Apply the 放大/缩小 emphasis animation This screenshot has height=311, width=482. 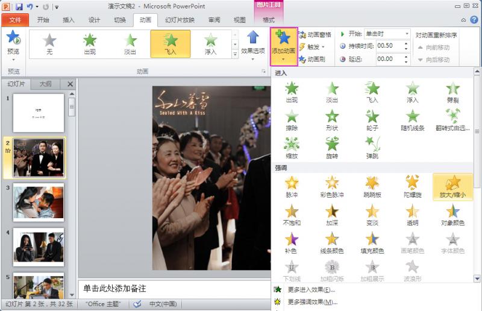(x=452, y=186)
